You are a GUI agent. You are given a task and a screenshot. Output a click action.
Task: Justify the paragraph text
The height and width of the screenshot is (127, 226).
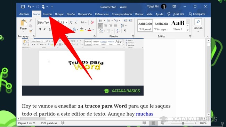coord(115,26)
